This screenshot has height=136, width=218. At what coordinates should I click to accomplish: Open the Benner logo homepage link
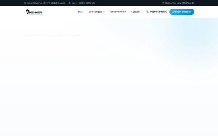33,12
